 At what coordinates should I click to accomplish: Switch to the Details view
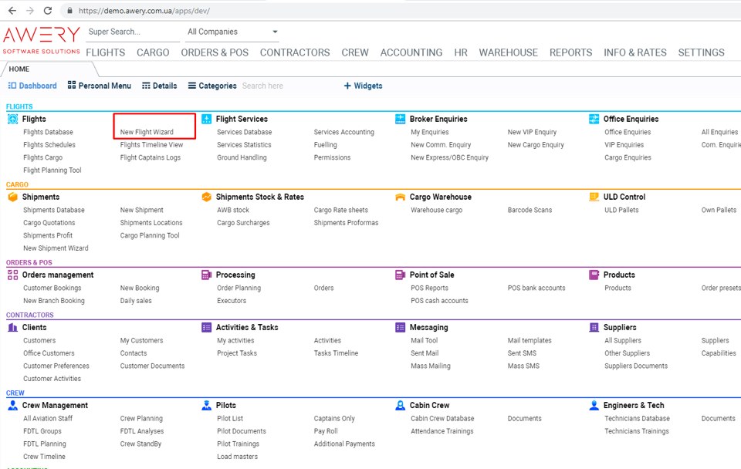tap(160, 86)
